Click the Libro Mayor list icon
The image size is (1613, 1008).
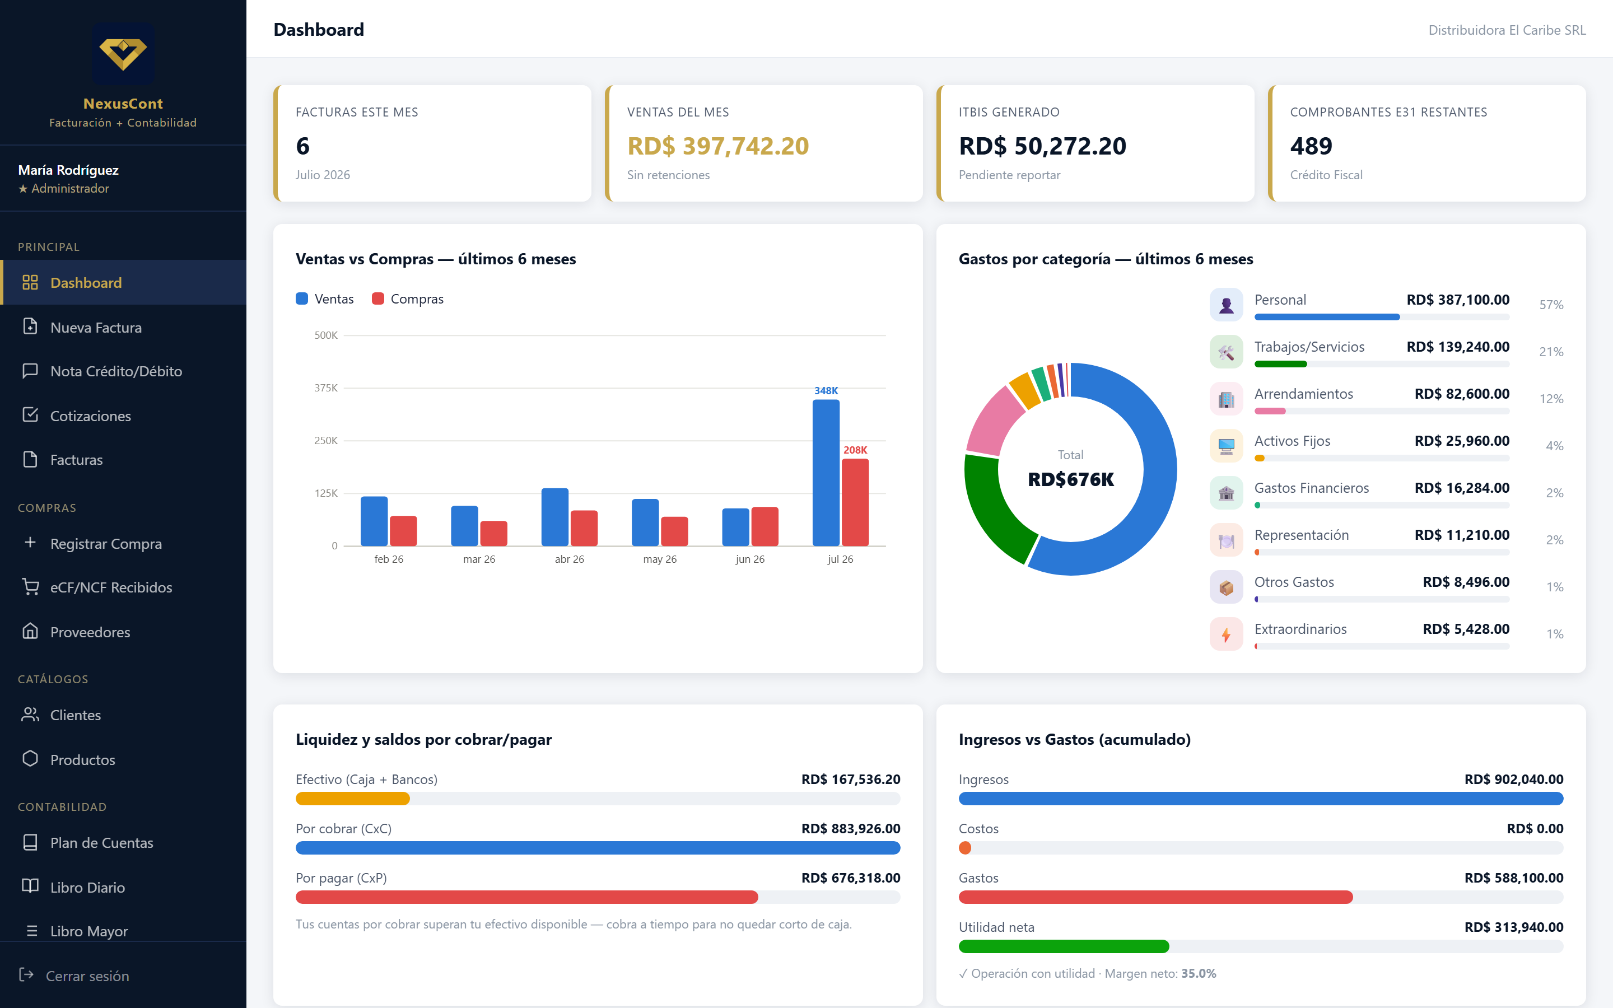point(31,931)
